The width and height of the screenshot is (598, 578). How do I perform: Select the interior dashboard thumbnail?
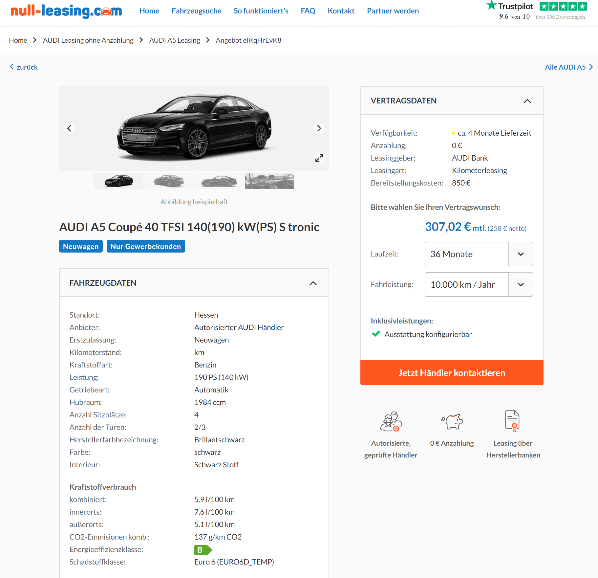tap(269, 181)
